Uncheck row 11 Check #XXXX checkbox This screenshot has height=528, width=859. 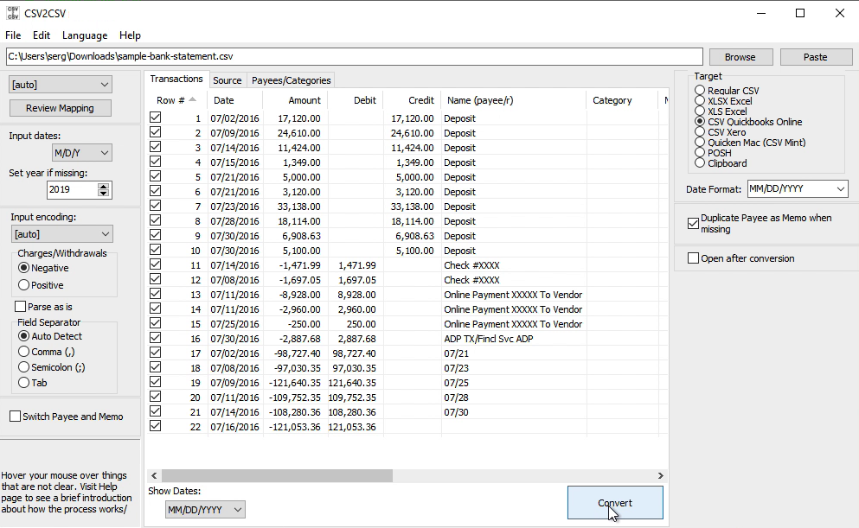coord(156,264)
